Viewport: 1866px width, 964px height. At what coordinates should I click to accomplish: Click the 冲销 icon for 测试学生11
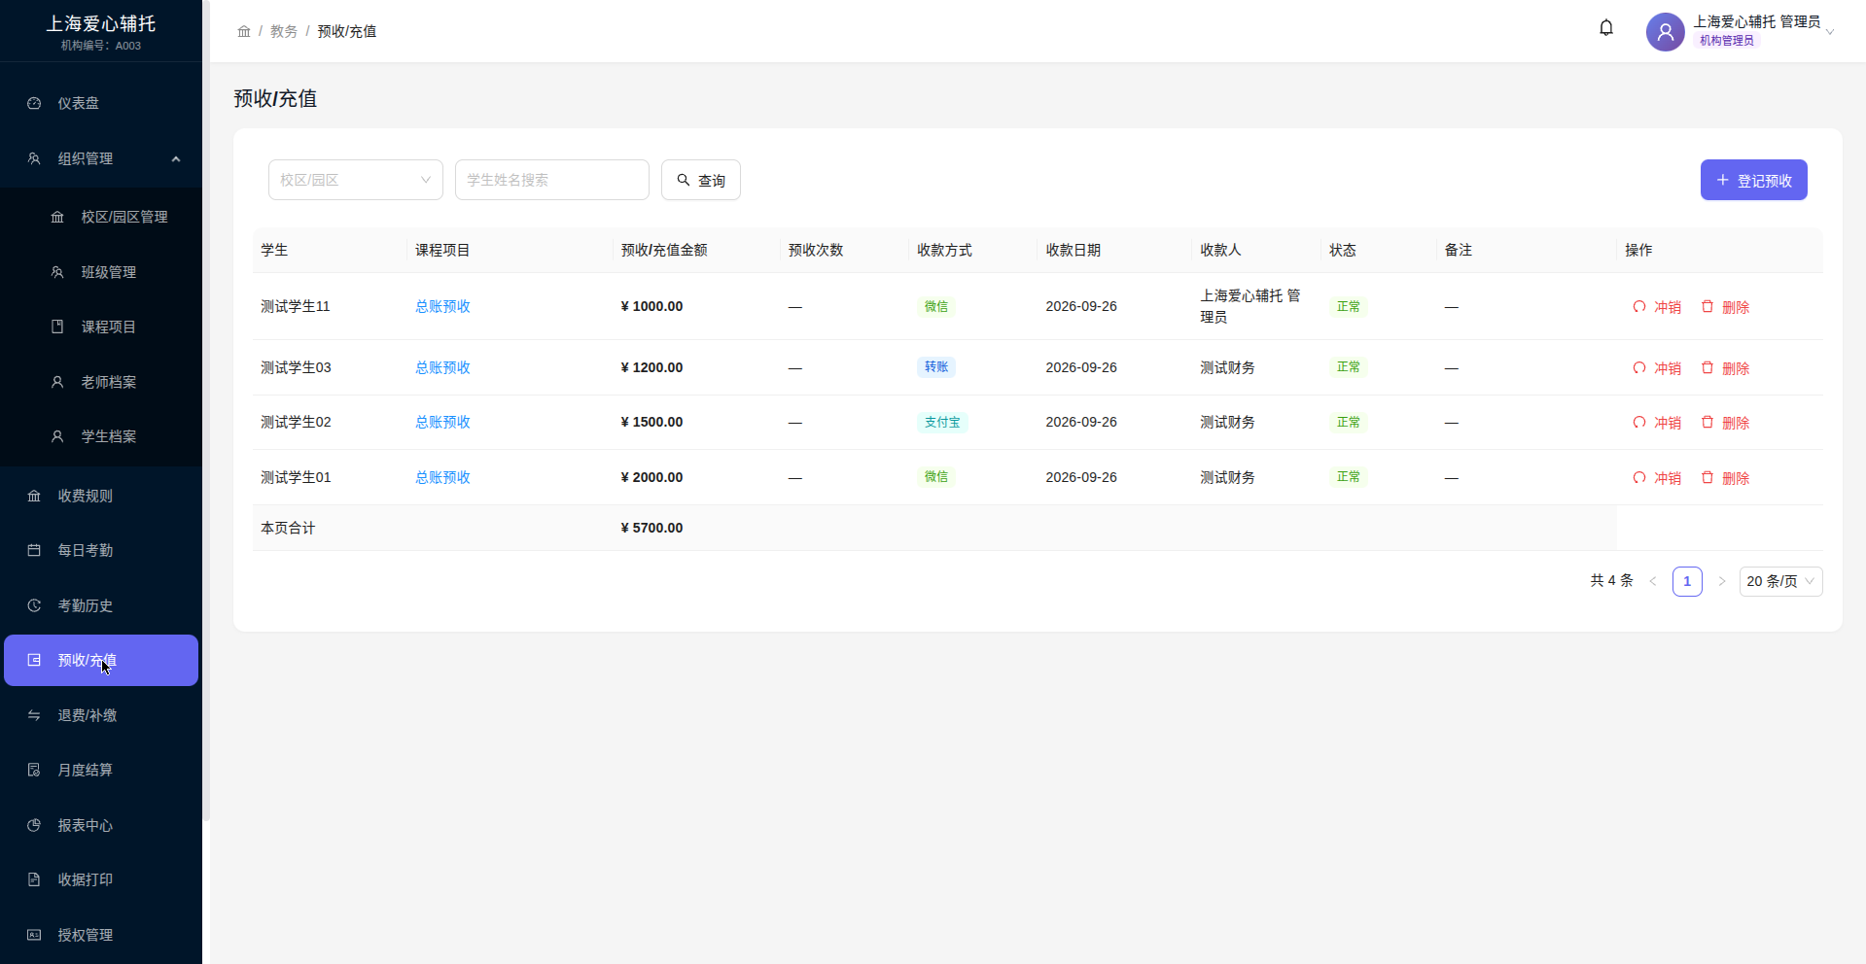[1639, 307]
